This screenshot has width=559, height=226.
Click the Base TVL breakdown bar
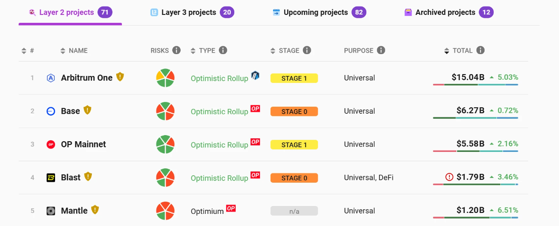point(475,118)
